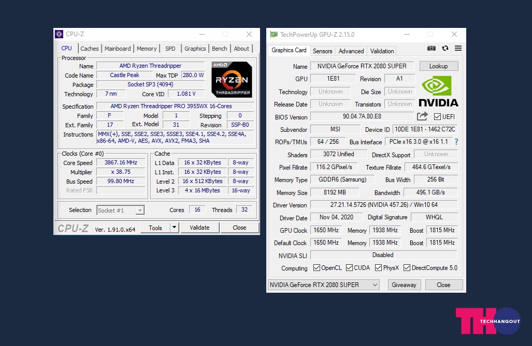Open the Validation tab in GPU-Z
The height and width of the screenshot is (346, 532).
382,51
